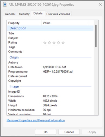This screenshot has width=105, height=137.
Task: Click the Property column header
Action: pyautogui.click(x=24, y=23)
